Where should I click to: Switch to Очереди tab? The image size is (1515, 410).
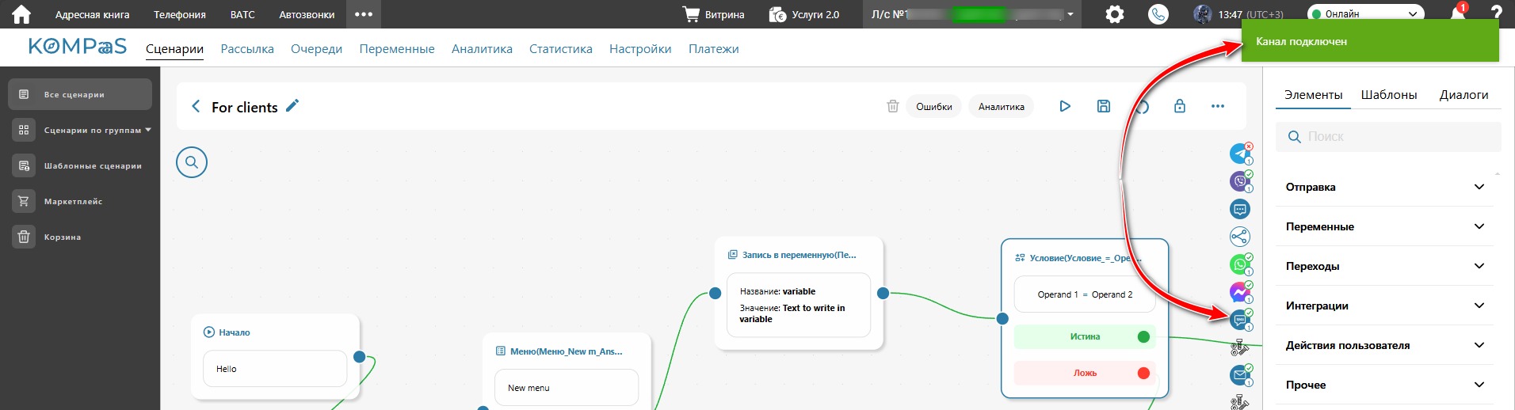(316, 48)
